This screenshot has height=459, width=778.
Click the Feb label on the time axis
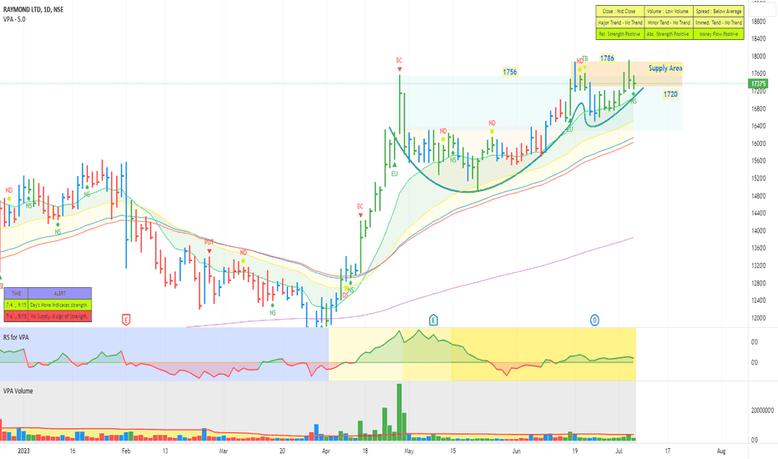[125, 451]
